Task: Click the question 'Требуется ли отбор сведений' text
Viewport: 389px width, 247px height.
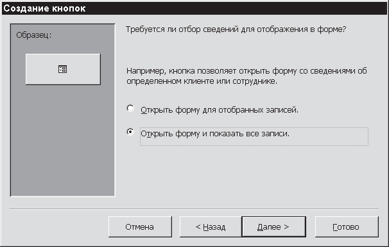Action: click(236, 29)
